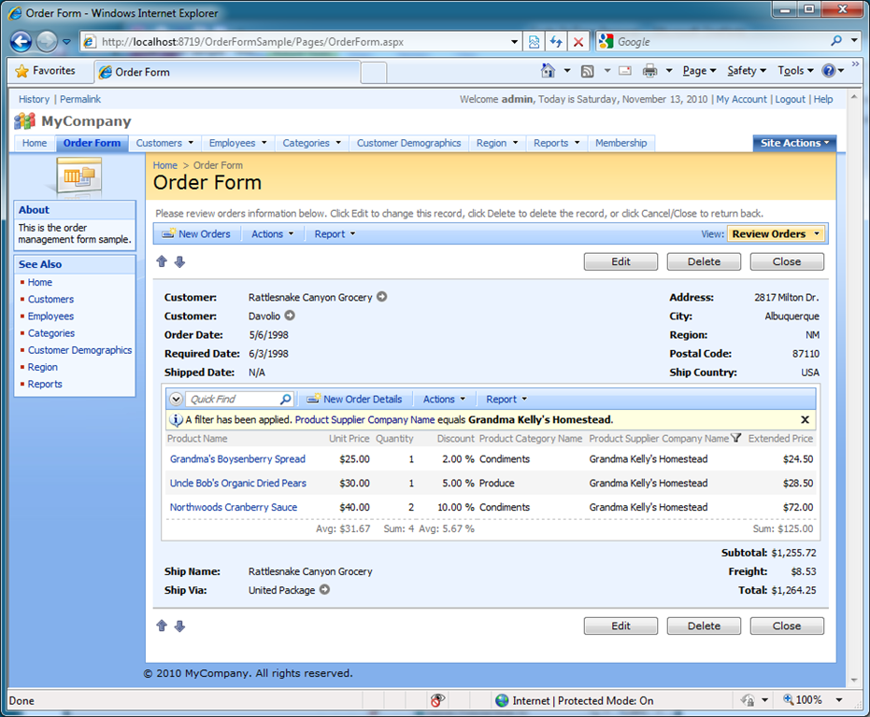The height and width of the screenshot is (717, 870).
Task: Open the Site Actions dropdown
Action: coord(794,143)
